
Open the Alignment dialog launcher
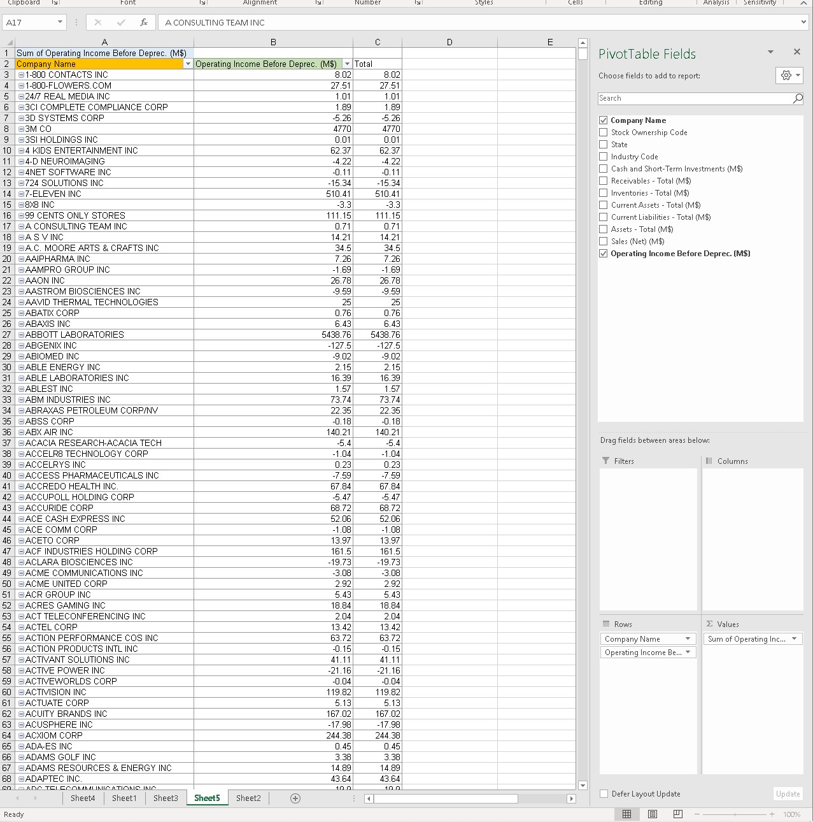pos(318,3)
